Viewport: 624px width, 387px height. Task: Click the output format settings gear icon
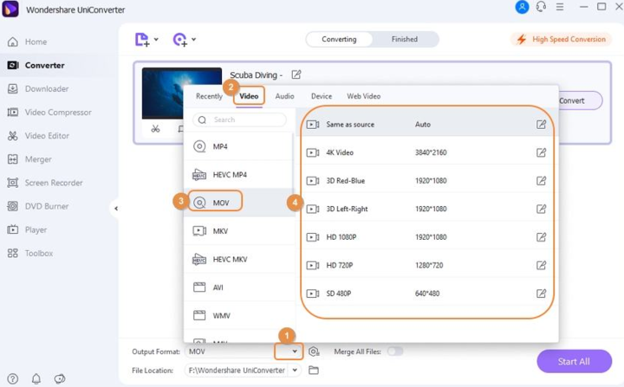[314, 352]
